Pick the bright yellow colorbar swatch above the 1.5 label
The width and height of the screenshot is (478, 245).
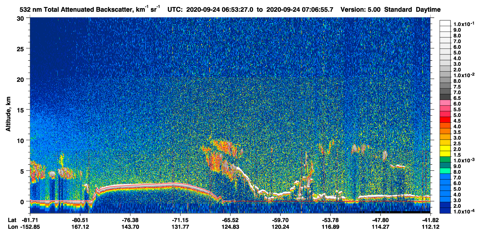[x=445, y=148]
